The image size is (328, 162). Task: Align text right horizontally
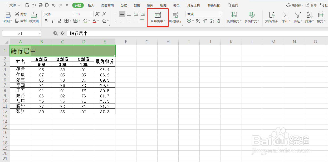click(129, 21)
